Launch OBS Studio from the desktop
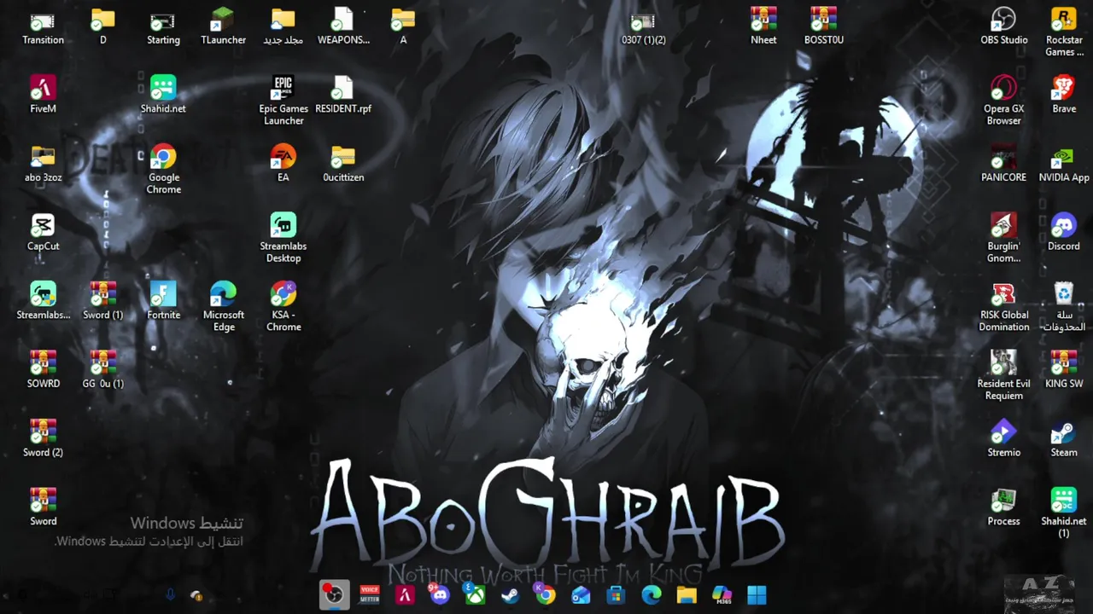Image resolution: width=1093 pixels, height=614 pixels. pos(1003,26)
